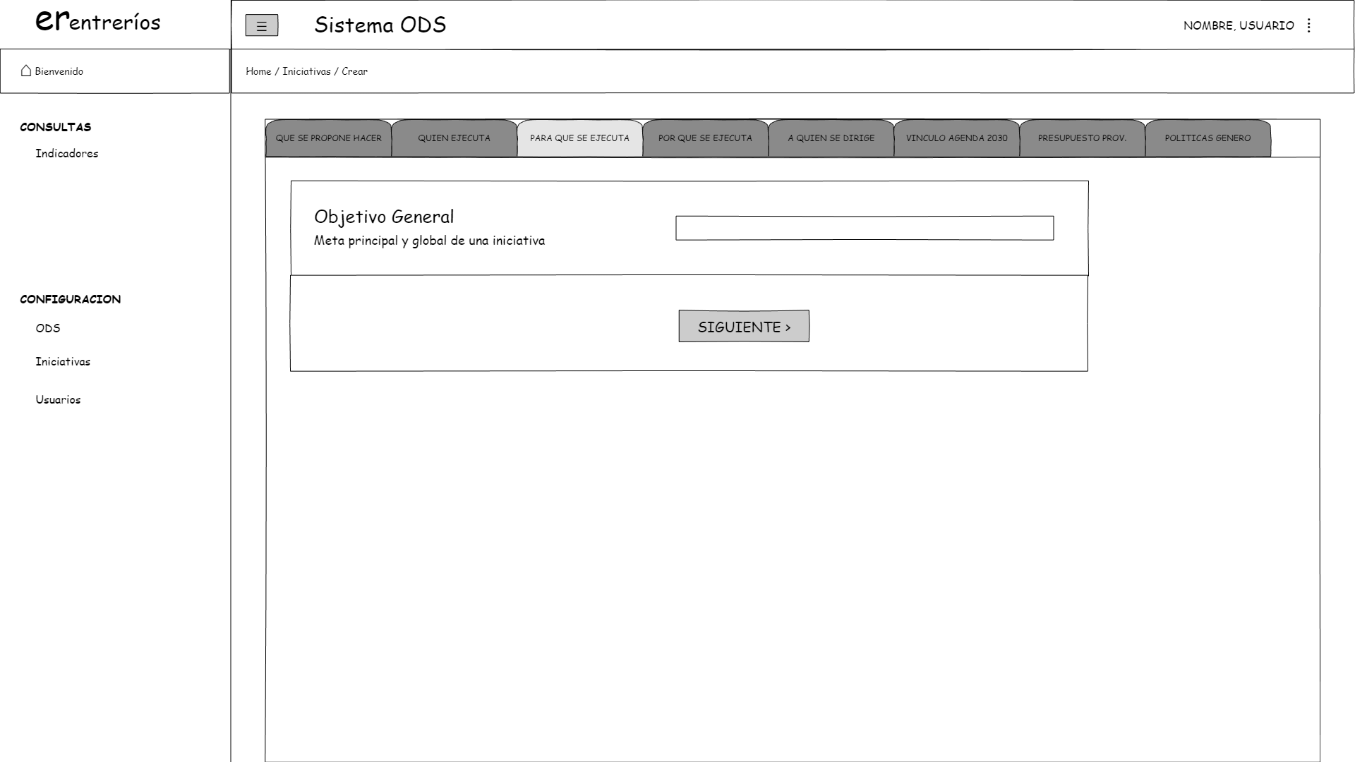Image resolution: width=1355 pixels, height=762 pixels.
Task: Open Usuarios configuration link
Action: click(58, 400)
